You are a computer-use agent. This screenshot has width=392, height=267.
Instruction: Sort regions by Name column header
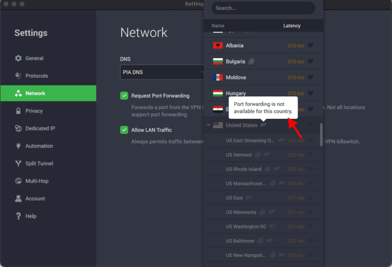pos(218,25)
